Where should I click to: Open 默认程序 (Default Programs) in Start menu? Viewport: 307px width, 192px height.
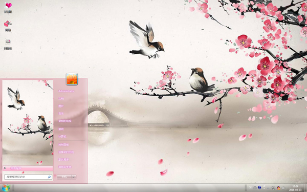coord(63,159)
